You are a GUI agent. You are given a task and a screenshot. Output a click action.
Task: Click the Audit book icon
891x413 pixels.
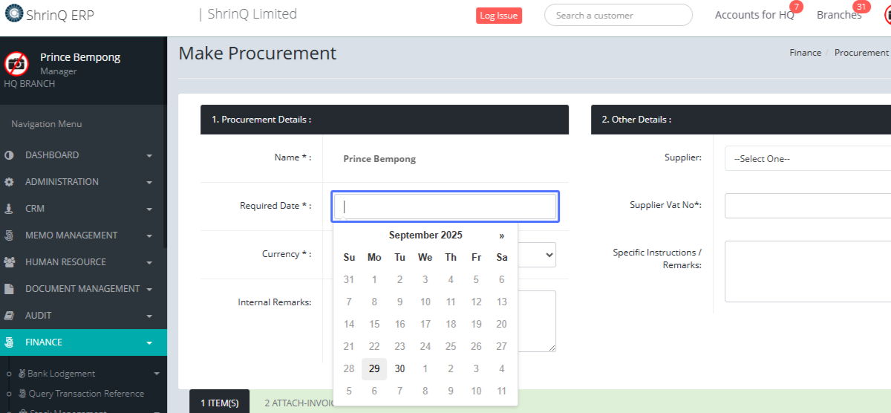(9, 316)
